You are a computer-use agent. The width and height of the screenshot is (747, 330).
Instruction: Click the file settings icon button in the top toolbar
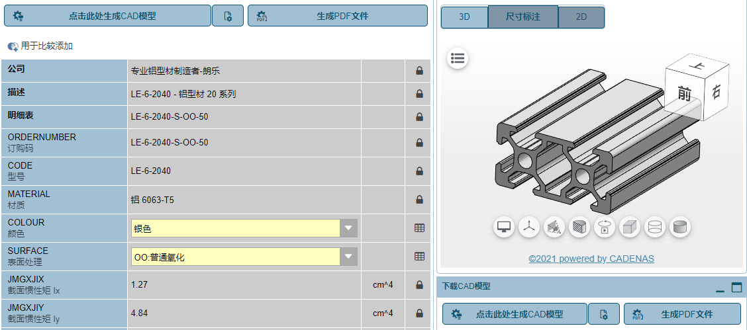point(228,16)
